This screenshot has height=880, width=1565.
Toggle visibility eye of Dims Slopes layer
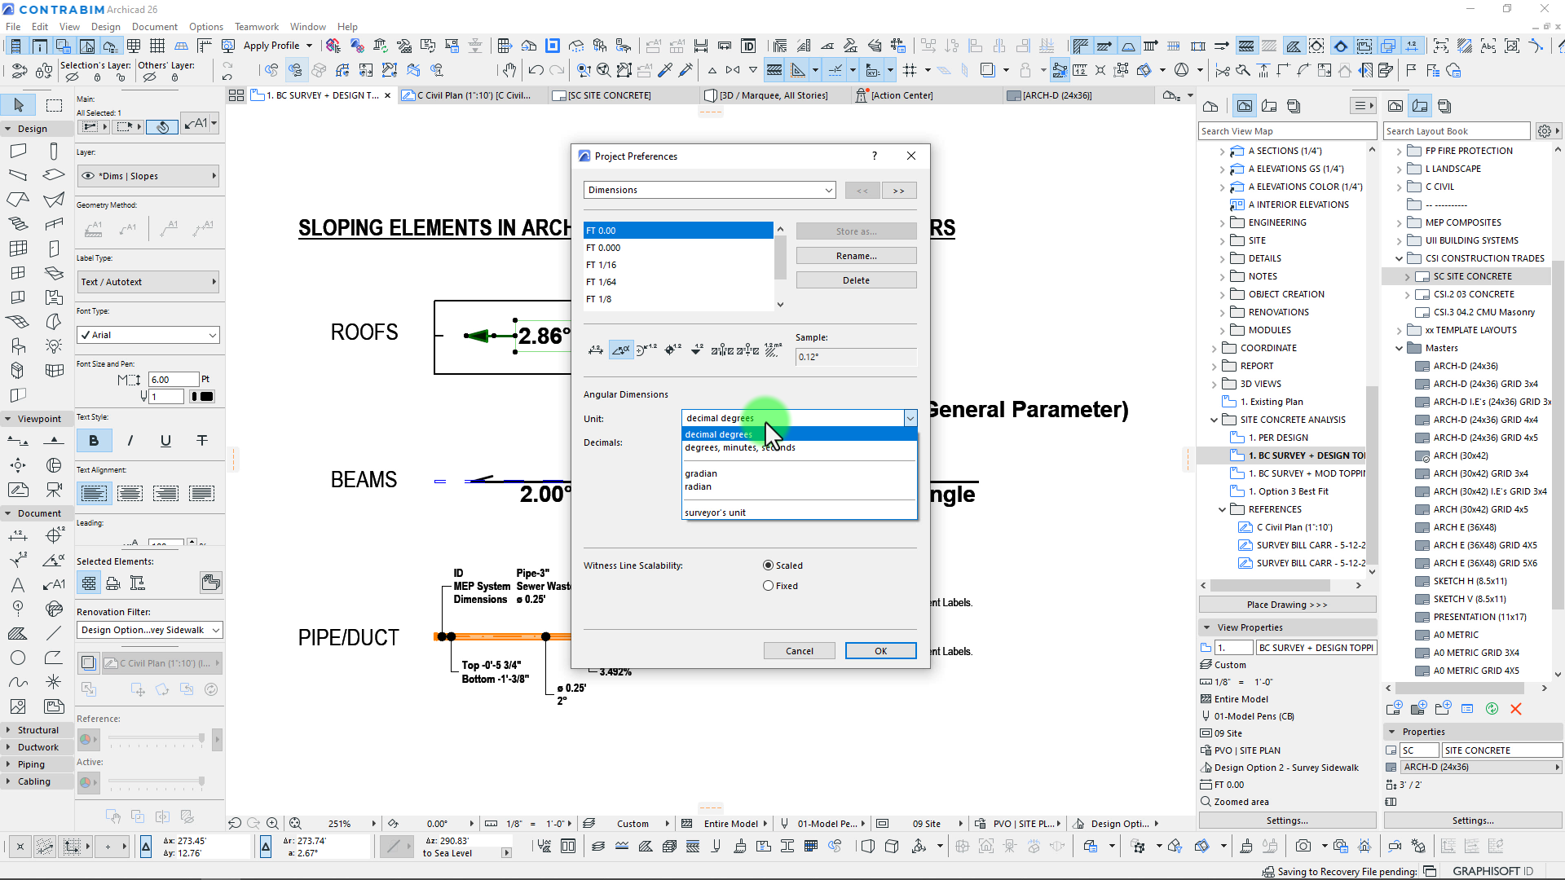pos(88,176)
